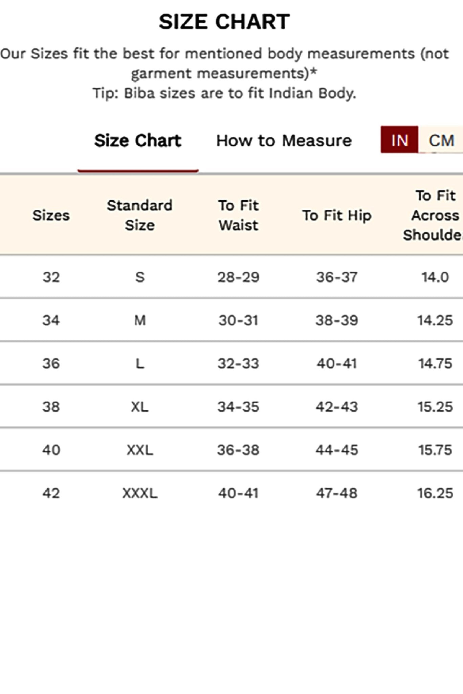Click the 16.25 shoulder measurement
The image size is (463, 694).
click(435, 493)
